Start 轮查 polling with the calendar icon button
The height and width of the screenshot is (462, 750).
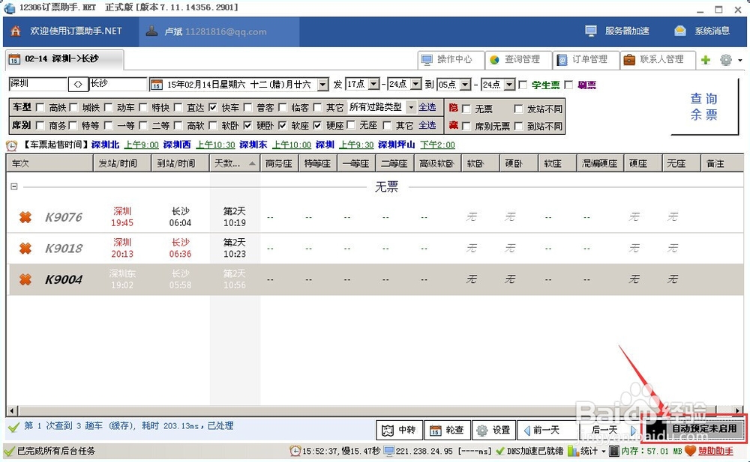[x=448, y=430]
